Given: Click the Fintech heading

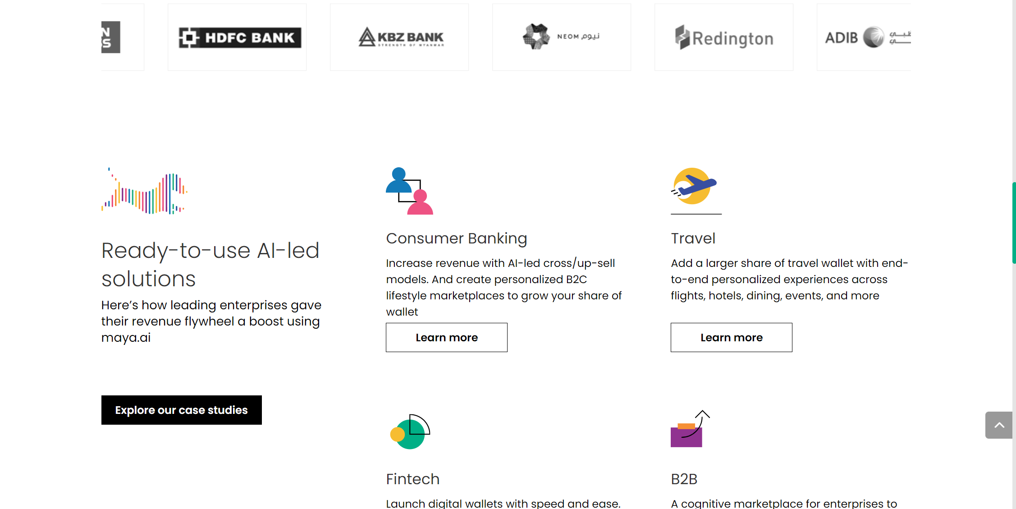Looking at the screenshot, I should click(412, 479).
